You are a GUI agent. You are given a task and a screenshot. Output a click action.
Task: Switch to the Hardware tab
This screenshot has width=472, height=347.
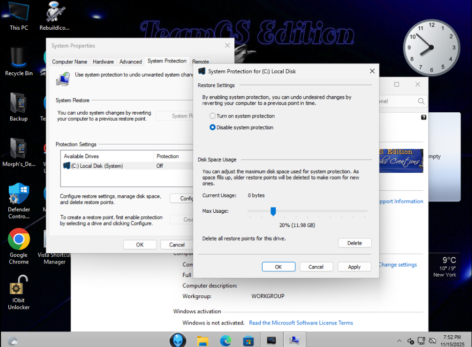[103, 62]
